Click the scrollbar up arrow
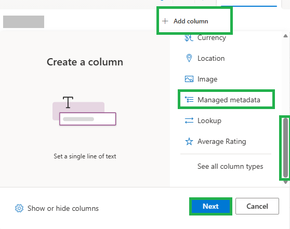290x229 pixels. pos(285,36)
